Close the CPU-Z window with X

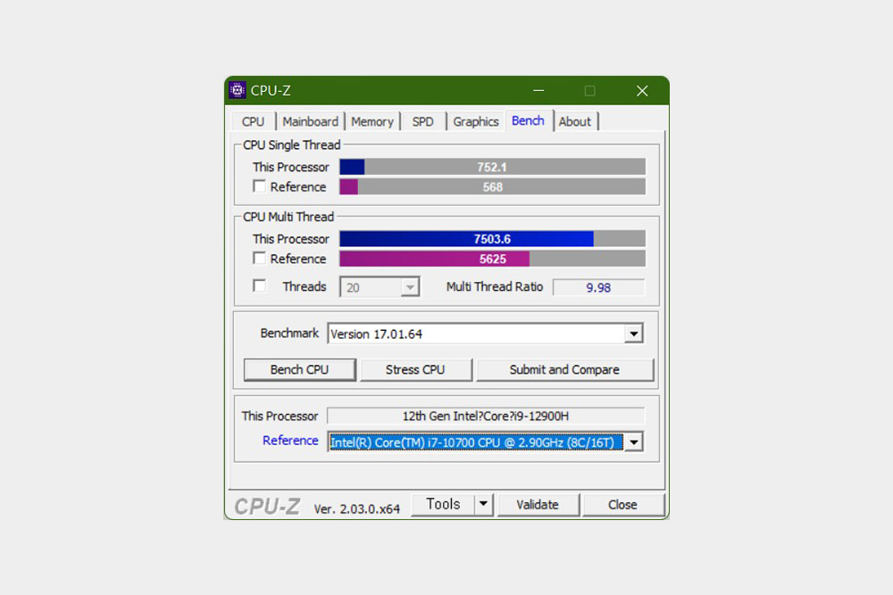(x=642, y=90)
